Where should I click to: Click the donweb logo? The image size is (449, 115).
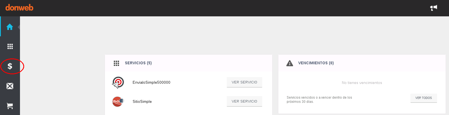click(19, 7)
